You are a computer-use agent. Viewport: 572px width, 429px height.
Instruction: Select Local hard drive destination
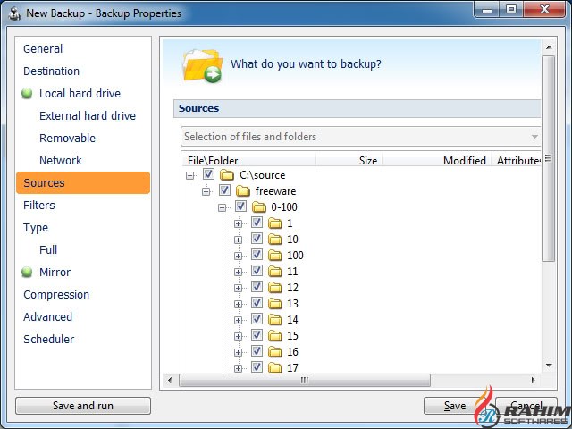pos(80,93)
